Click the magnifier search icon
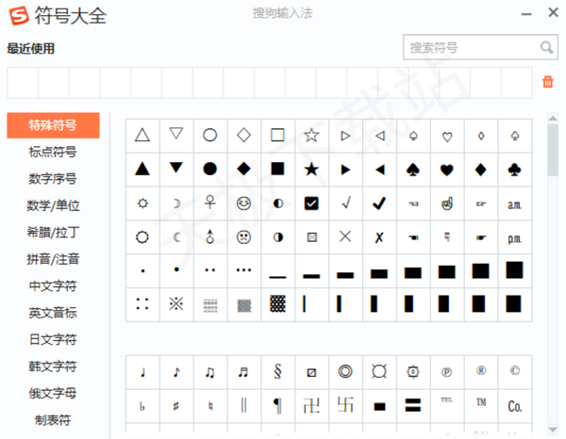The height and width of the screenshot is (439, 566). [x=546, y=47]
